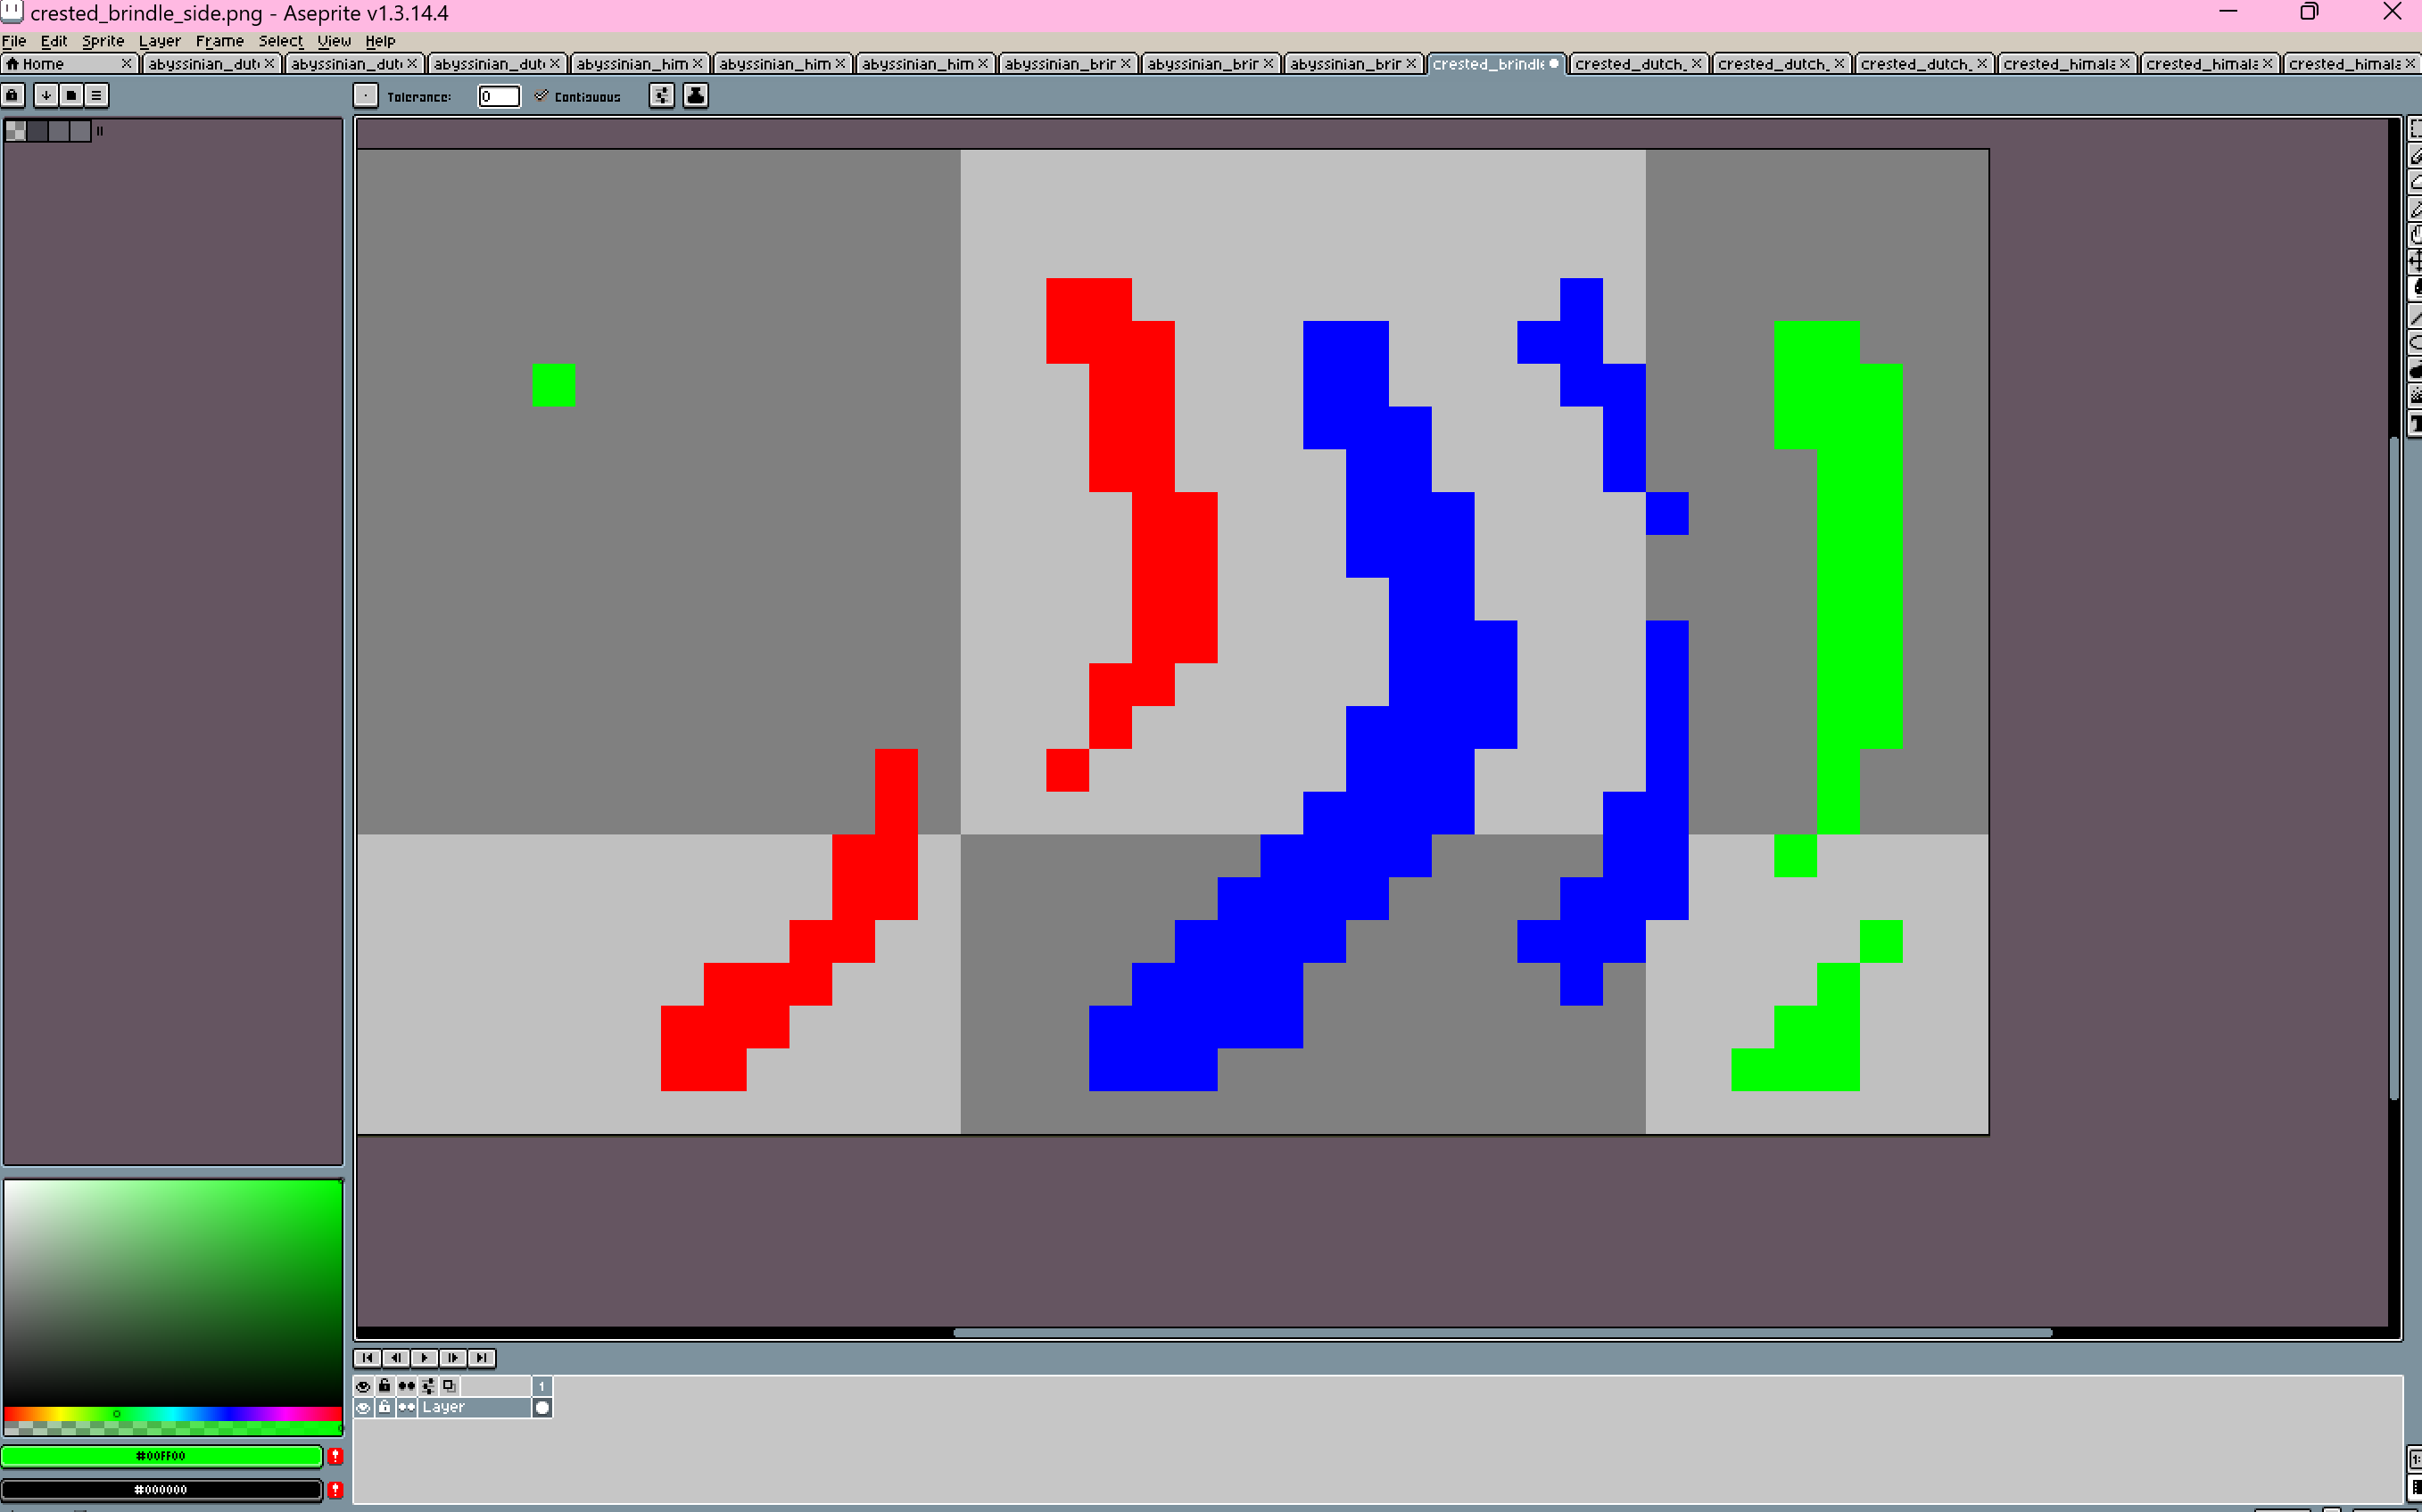Switch to the Home tab
This screenshot has height=1512, width=2422.
point(69,64)
